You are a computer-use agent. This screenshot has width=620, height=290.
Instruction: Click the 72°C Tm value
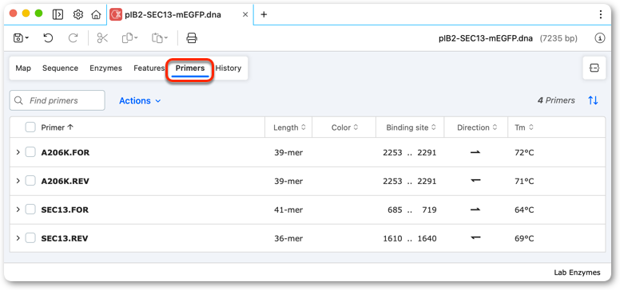[x=524, y=152]
